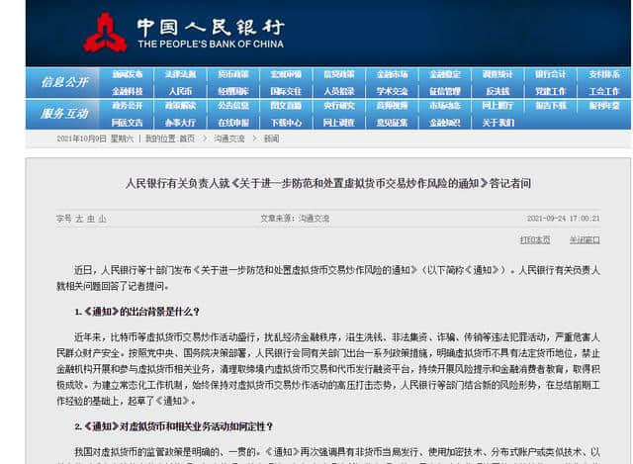The width and height of the screenshot is (633, 464).
Task: Navigate to 人员招录
Action: click(x=338, y=91)
